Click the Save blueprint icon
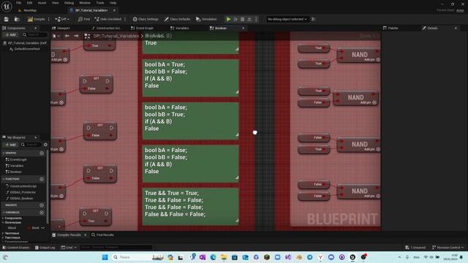The height and width of the screenshot is (263, 468). [7, 19]
